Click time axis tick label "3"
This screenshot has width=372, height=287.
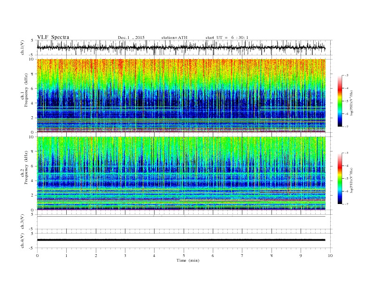pyautogui.click(x=125, y=256)
